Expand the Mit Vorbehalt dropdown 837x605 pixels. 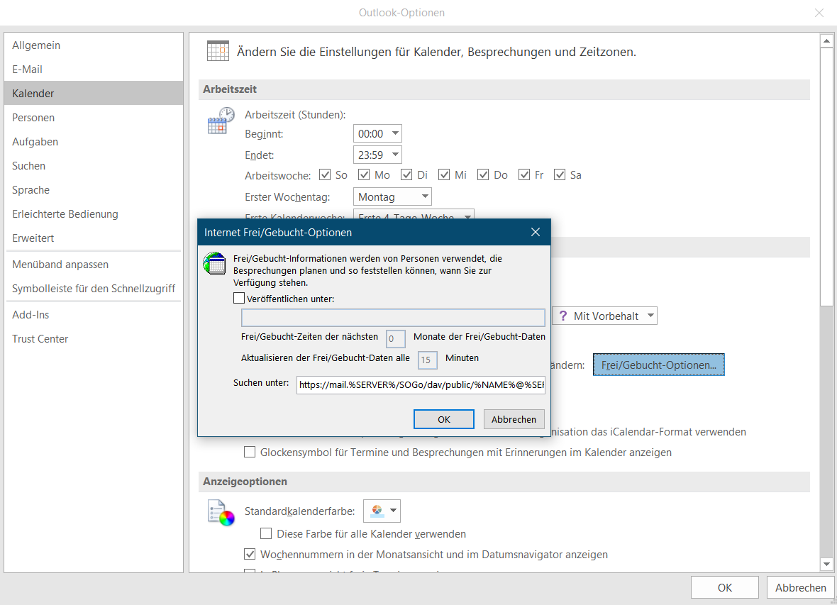(649, 316)
